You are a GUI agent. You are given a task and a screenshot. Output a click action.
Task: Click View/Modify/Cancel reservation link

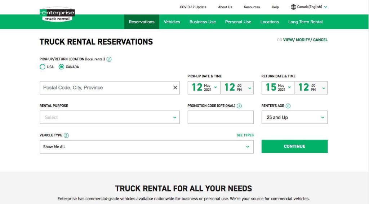[x=305, y=40]
